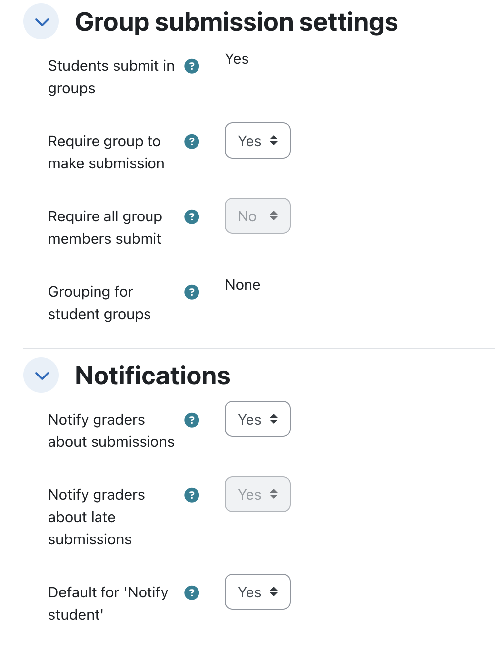The image size is (495, 645).
Task: Open Notify graders about submissions dropdown
Action: [x=257, y=419]
